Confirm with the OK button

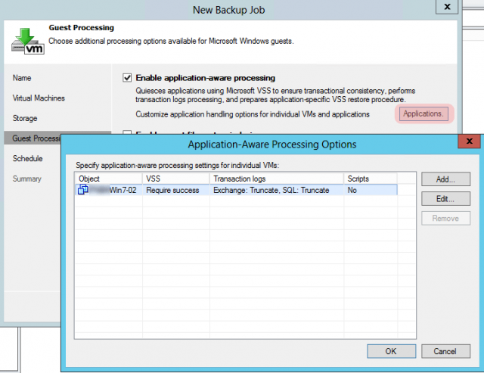point(391,351)
